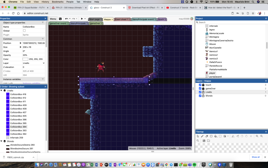The image size is (268, 168).
Task: Load tilemap data with the folder icon
Action: (x=208, y=140)
